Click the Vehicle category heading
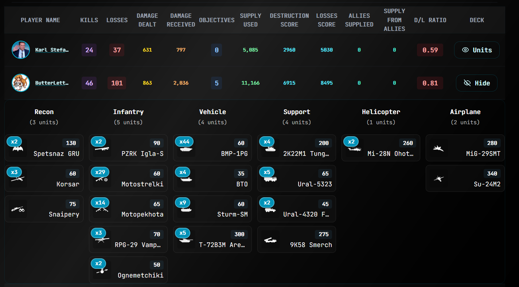The width and height of the screenshot is (519, 287). click(x=212, y=112)
